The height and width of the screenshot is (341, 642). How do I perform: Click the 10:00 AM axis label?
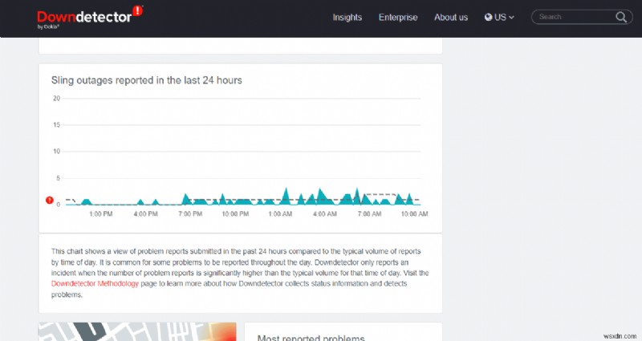tap(414, 213)
